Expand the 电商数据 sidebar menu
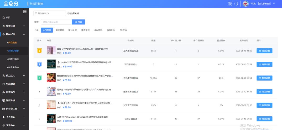Image resolution: width=282 pixels, height=130 pixels. click(14, 84)
